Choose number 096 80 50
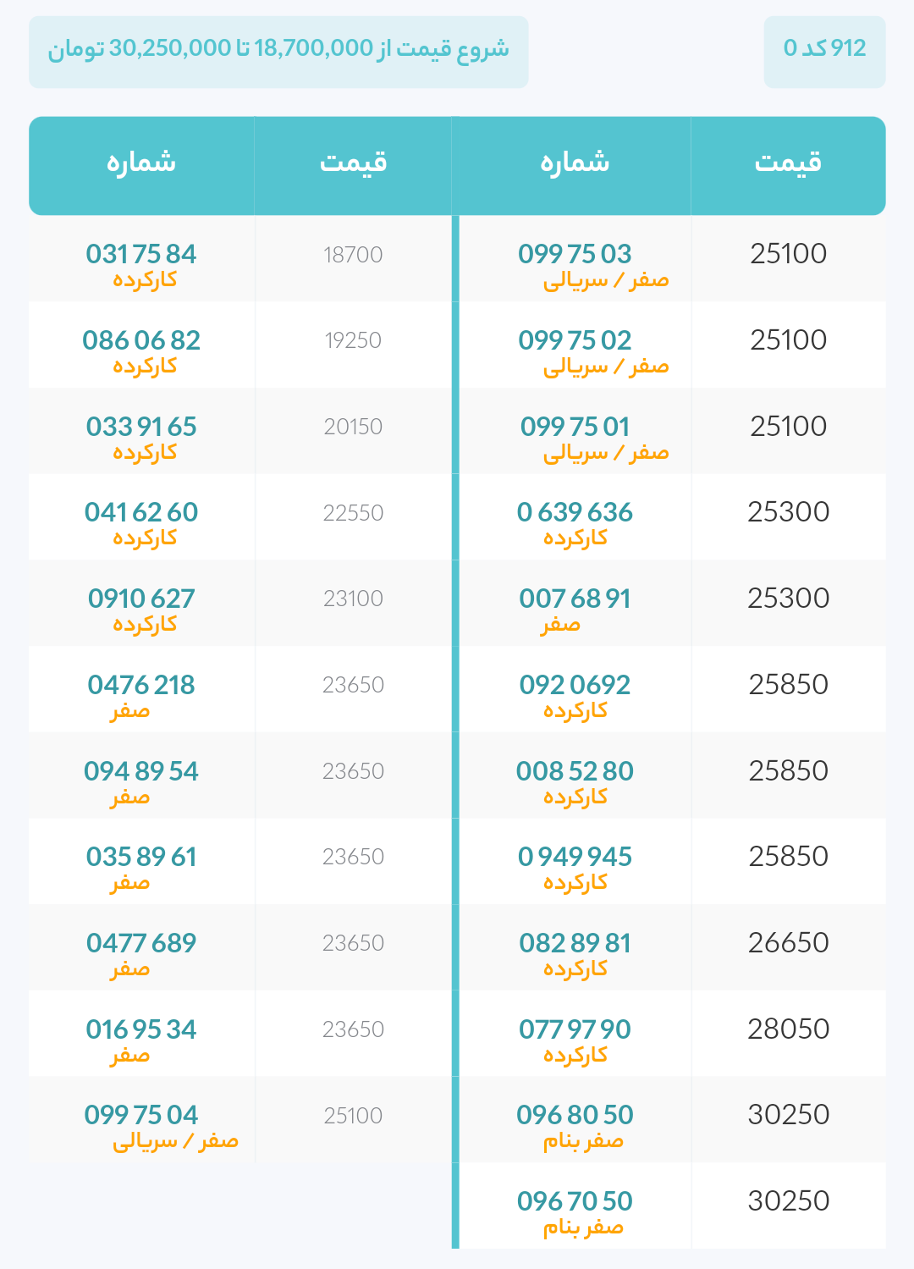 coord(575,1115)
